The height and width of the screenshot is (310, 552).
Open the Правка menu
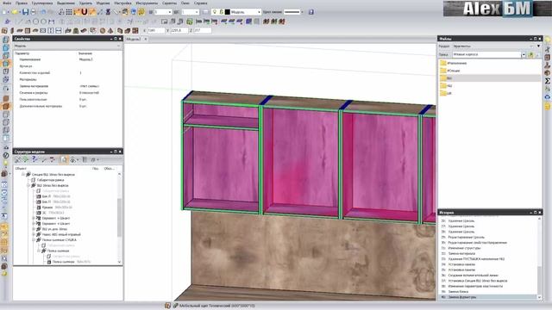click(x=22, y=3)
